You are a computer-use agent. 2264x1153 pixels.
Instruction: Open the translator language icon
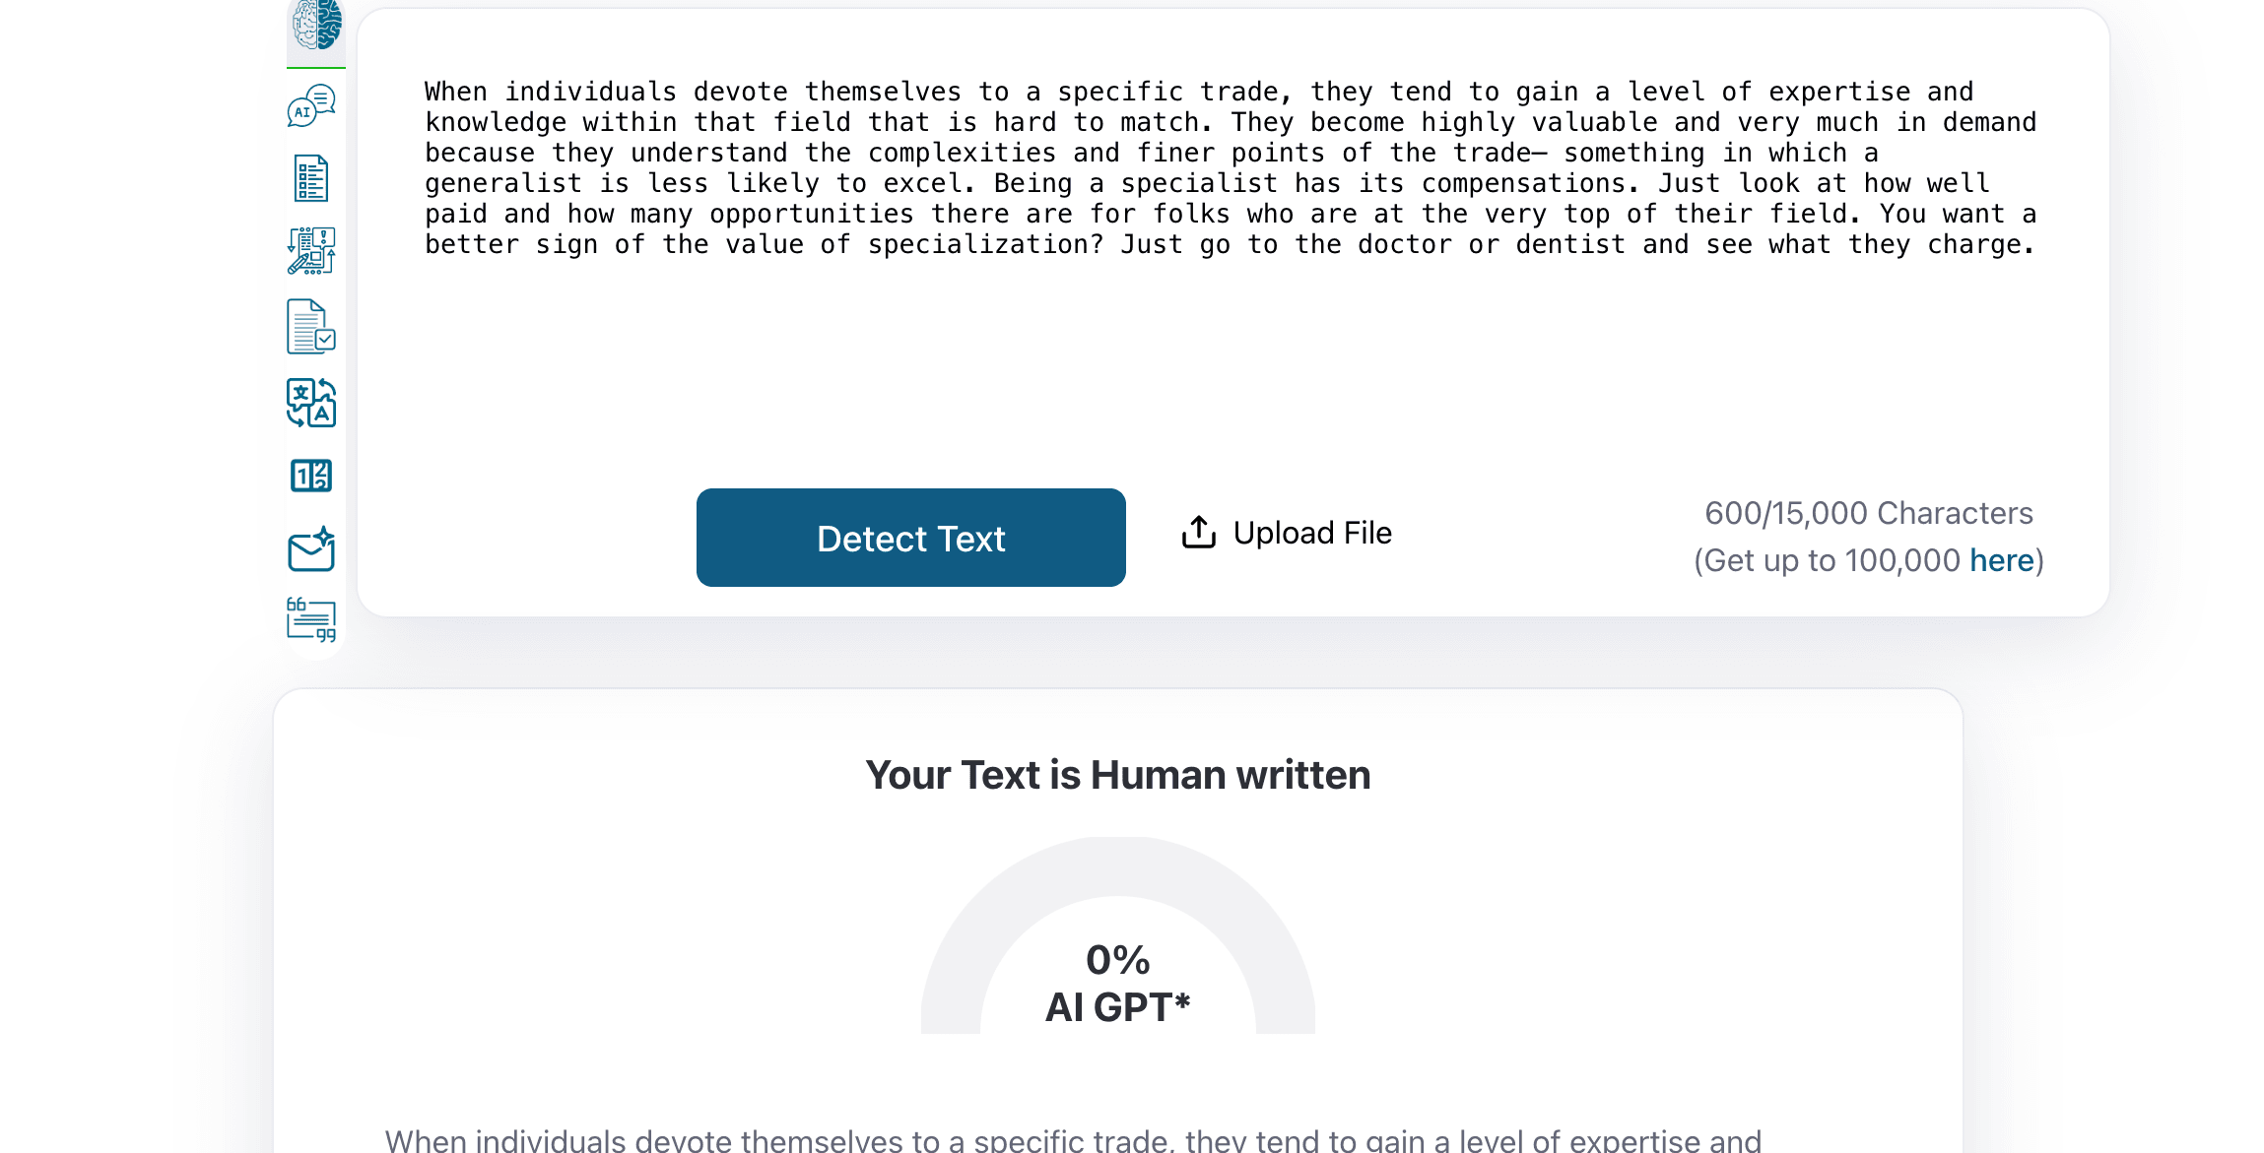(x=311, y=403)
